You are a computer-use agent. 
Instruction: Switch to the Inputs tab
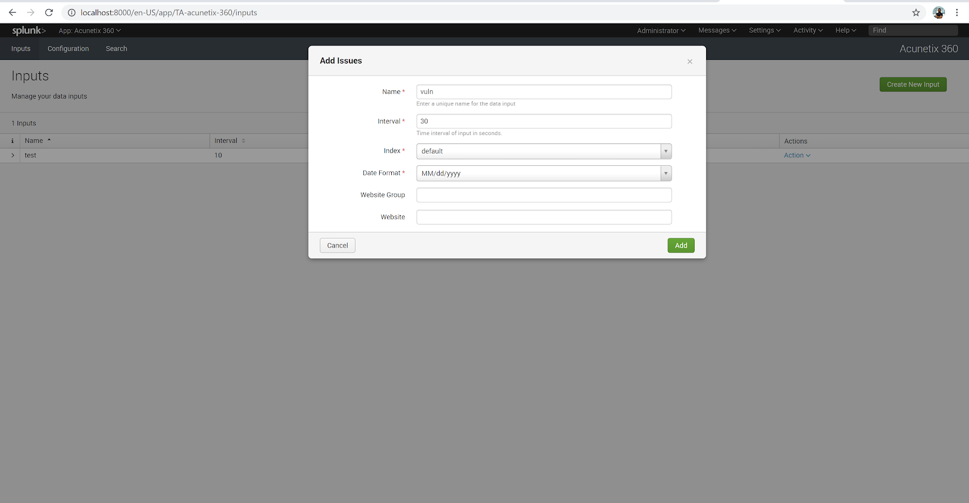click(x=21, y=48)
